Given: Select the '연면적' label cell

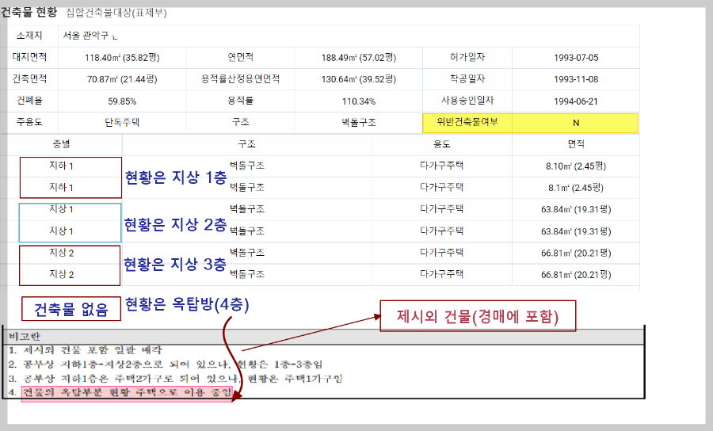Looking at the screenshot, I should click(x=241, y=57).
